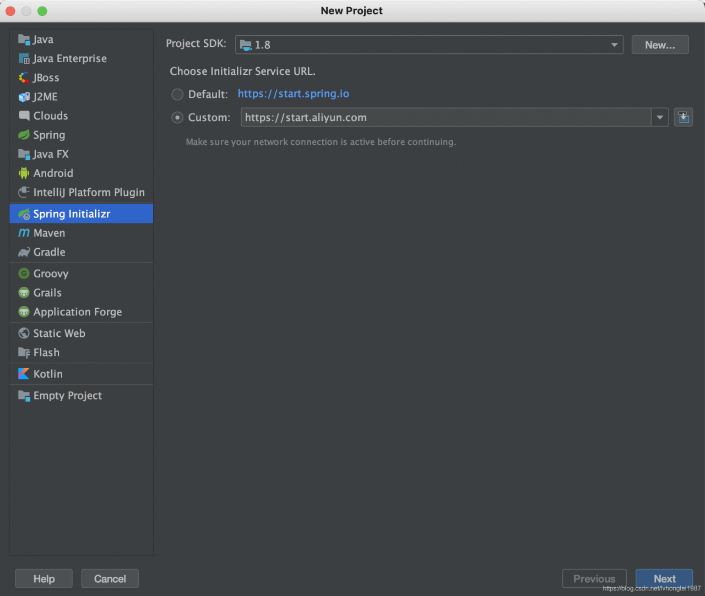The image size is (705, 596).
Task: Select the Default service URL radio button
Action: click(177, 95)
